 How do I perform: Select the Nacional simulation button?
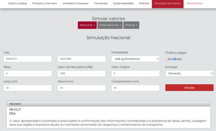point(87,25)
